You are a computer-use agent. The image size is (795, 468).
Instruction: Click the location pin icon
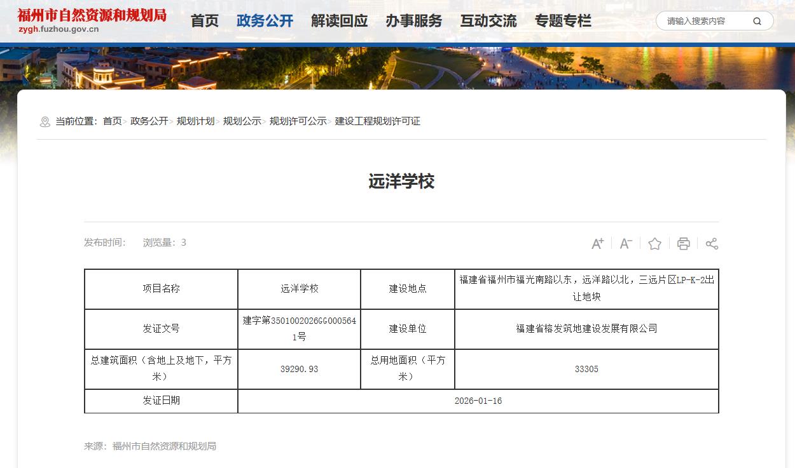[x=45, y=121]
